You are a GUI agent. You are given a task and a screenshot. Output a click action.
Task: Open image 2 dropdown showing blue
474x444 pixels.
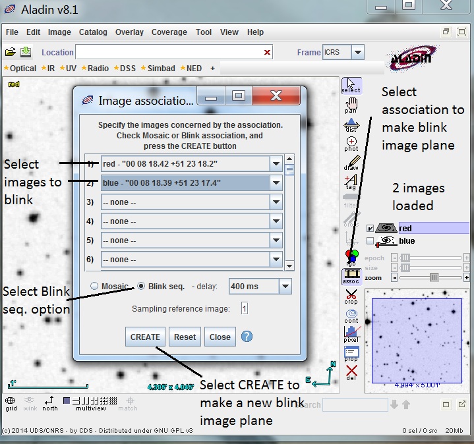pyautogui.click(x=276, y=182)
